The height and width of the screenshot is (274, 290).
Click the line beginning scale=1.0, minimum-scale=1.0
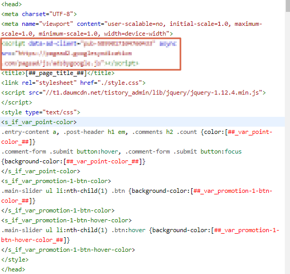[x=87, y=34]
